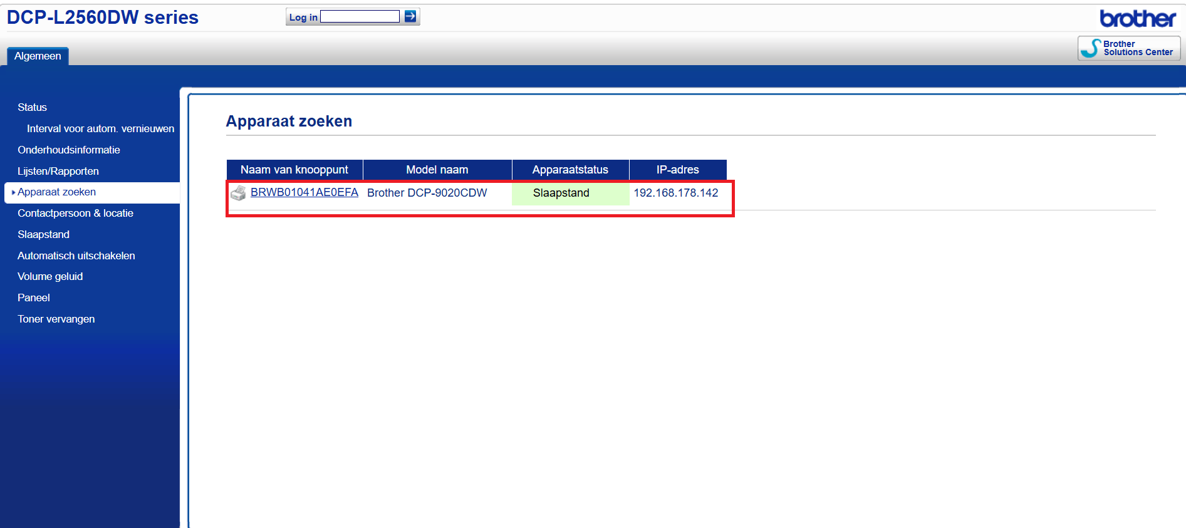Open the Paneel page

[x=34, y=298]
